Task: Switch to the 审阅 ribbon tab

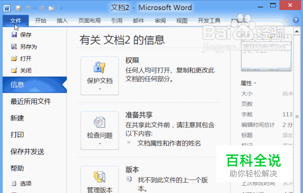Action: pos(160,21)
